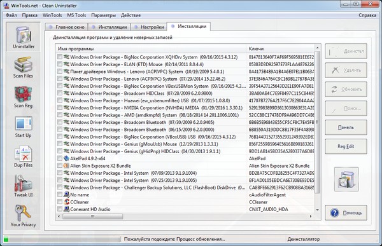The width and height of the screenshot is (382, 246).
Task: Check the No name entry checkbox
Action: pyautogui.click(x=60, y=195)
